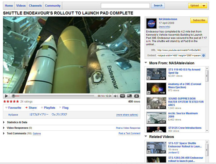The image size is (216, 164).
Task: Open more share options link
Action: click(x=127, y=115)
